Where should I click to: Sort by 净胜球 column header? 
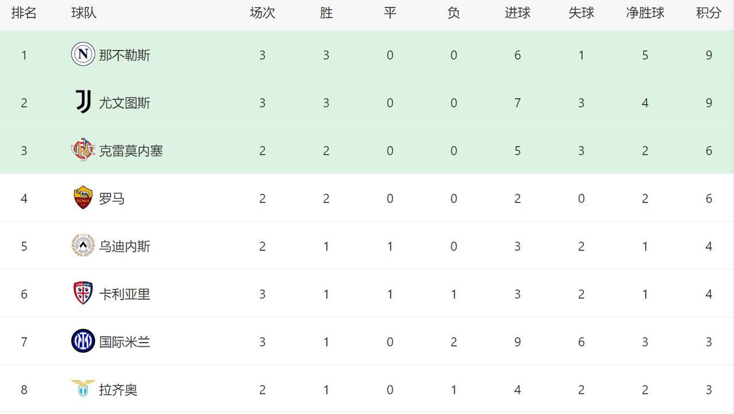pyautogui.click(x=645, y=13)
